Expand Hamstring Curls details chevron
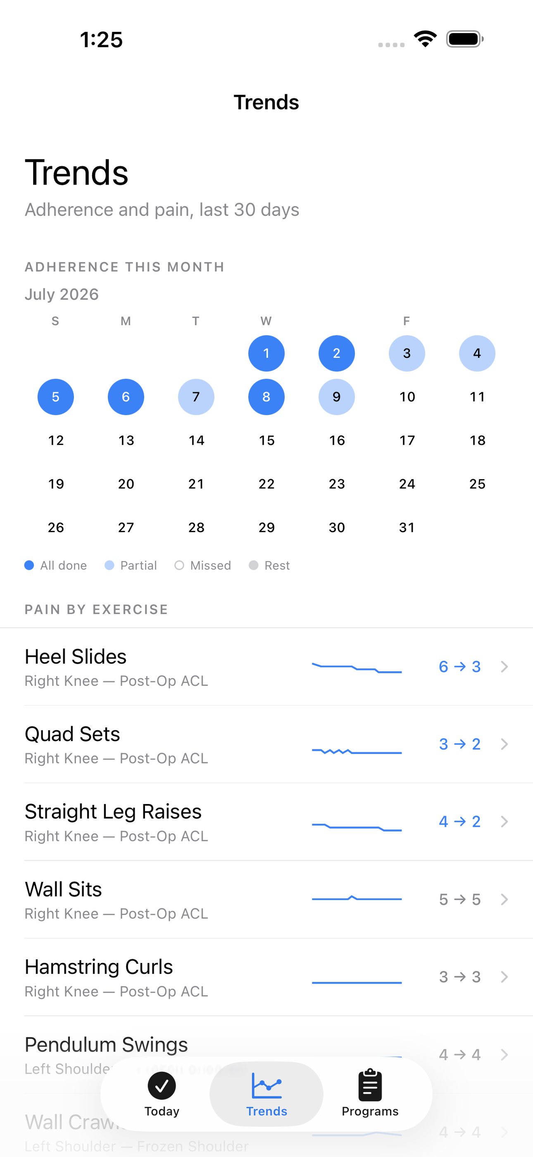This screenshot has width=533, height=1157. (504, 977)
